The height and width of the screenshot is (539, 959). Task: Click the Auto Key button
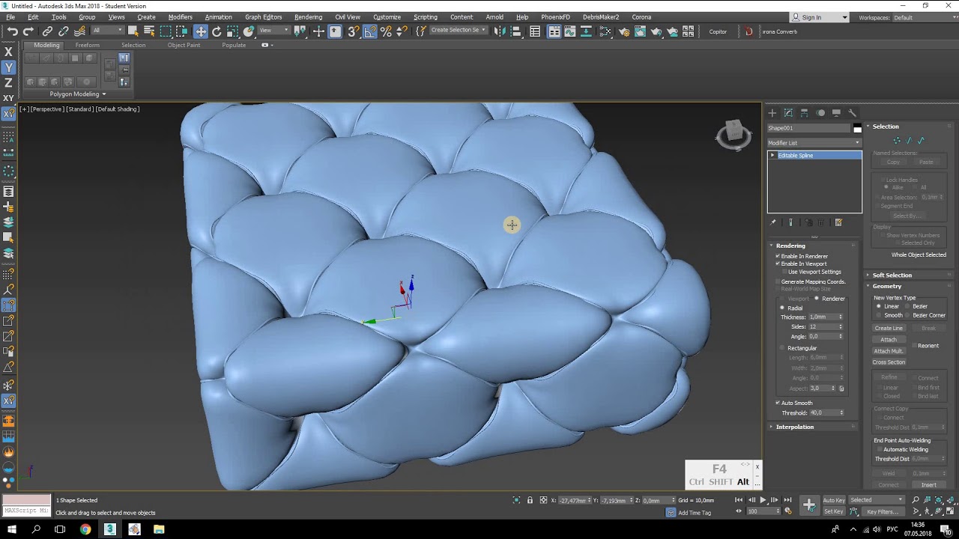tap(834, 500)
